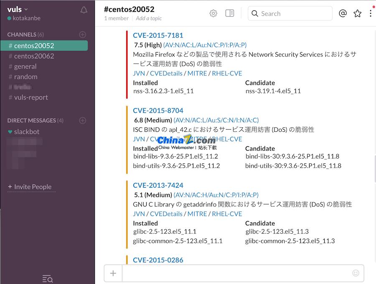Click the Search input field

coord(295,13)
